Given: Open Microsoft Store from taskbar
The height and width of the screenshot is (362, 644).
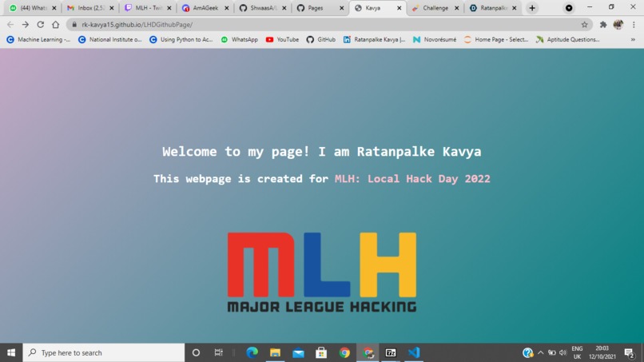Looking at the screenshot, I should coord(321,352).
